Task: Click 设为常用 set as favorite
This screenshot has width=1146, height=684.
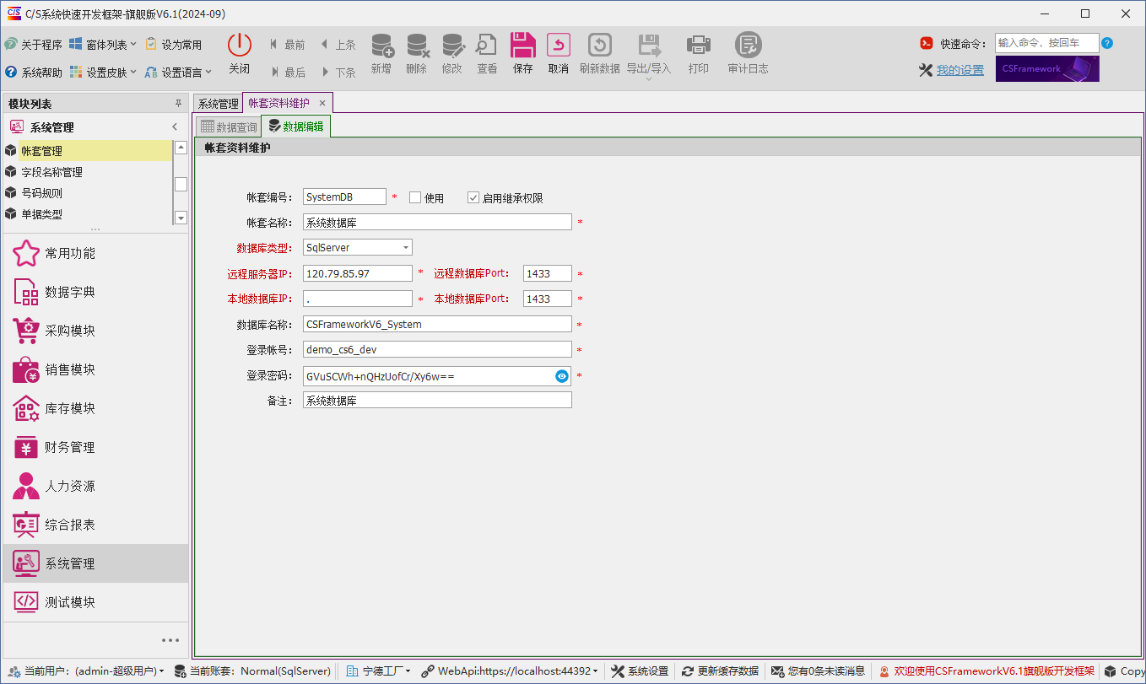Action: click(x=174, y=45)
